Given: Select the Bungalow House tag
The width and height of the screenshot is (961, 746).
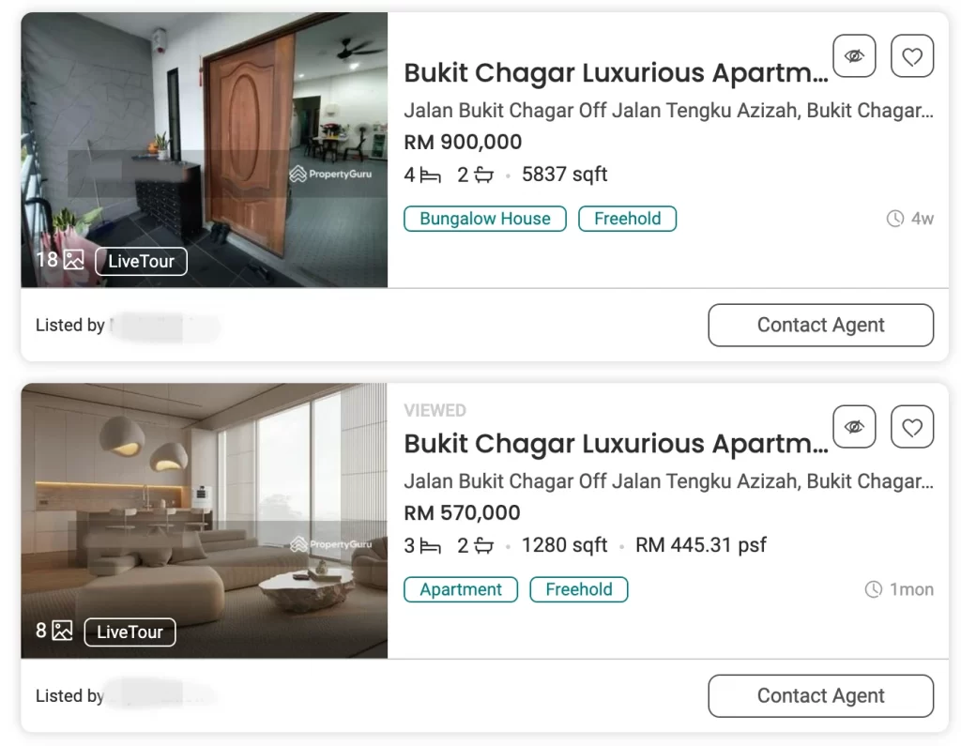Looking at the screenshot, I should (x=485, y=219).
